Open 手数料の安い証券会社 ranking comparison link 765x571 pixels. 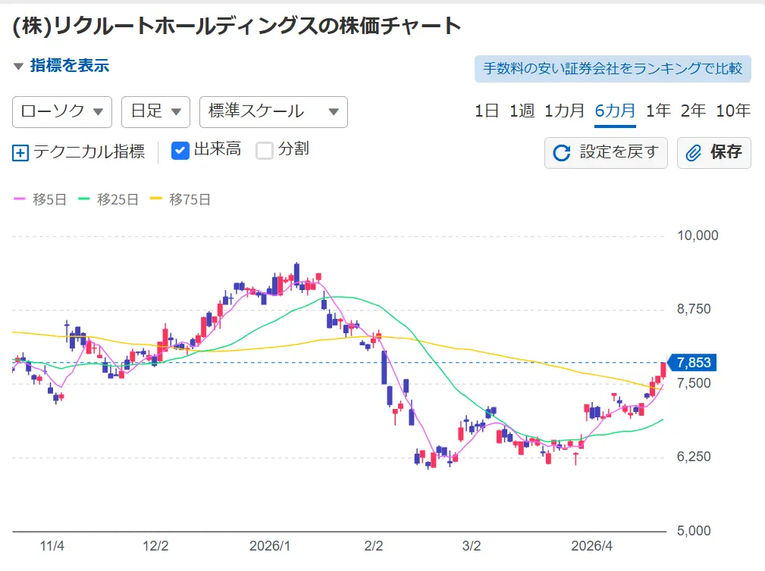(x=613, y=68)
